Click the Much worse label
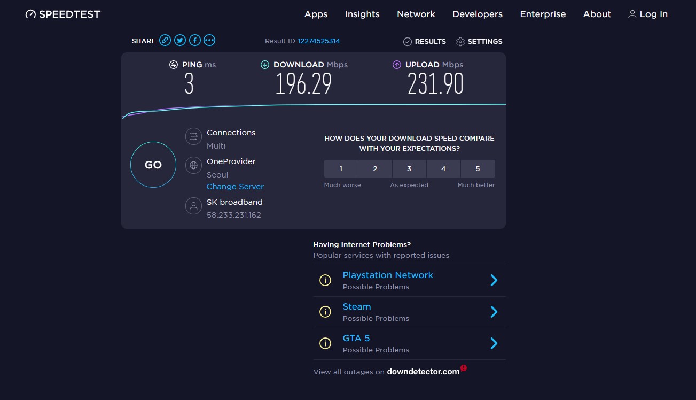The image size is (696, 400). coord(342,185)
